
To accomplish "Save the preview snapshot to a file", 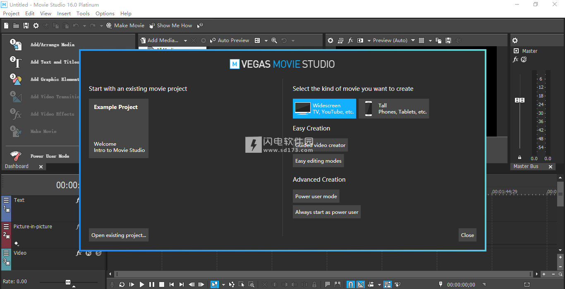I will pyautogui.click(x=448, y=40).
